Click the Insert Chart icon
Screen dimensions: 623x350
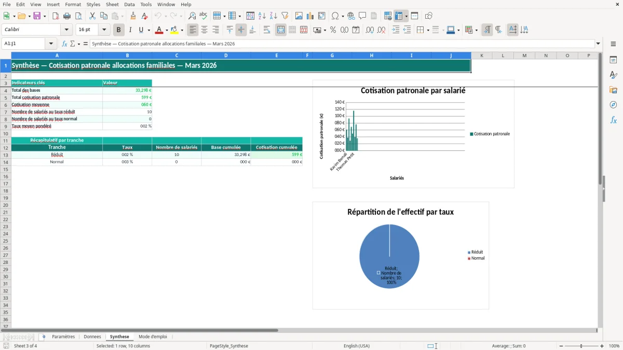310,16
